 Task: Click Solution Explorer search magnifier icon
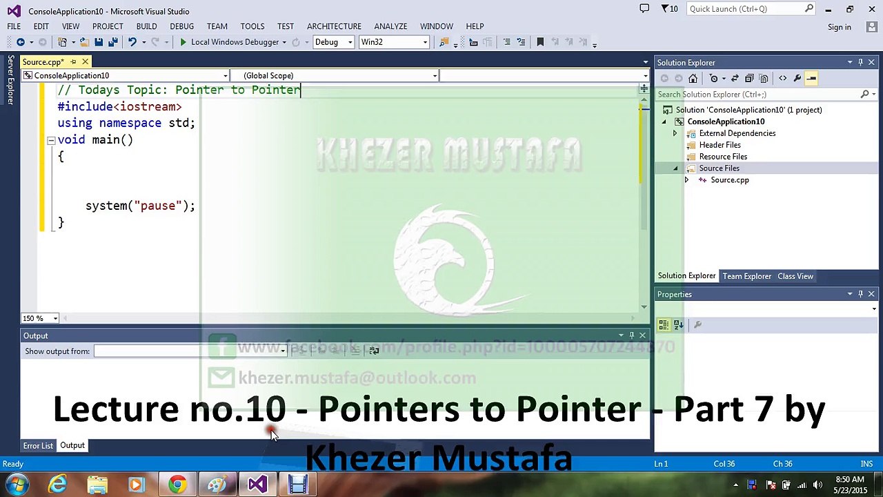point(865,94)
